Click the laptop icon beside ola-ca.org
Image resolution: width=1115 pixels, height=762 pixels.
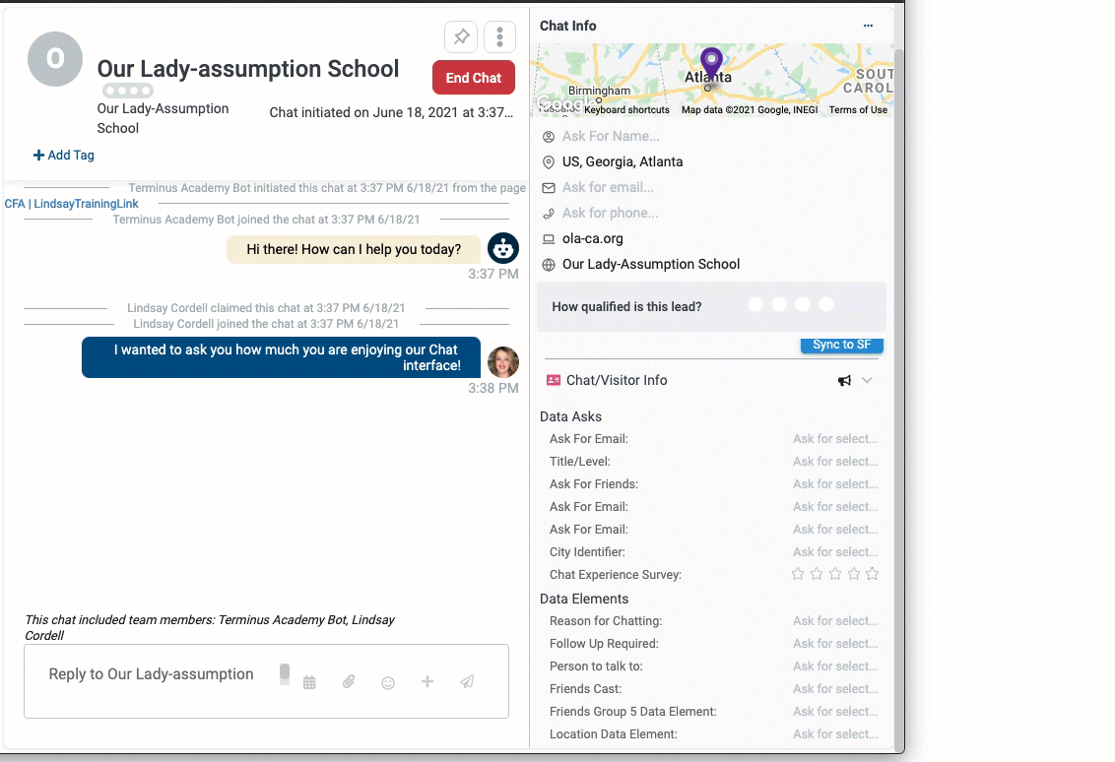[549, 239]
